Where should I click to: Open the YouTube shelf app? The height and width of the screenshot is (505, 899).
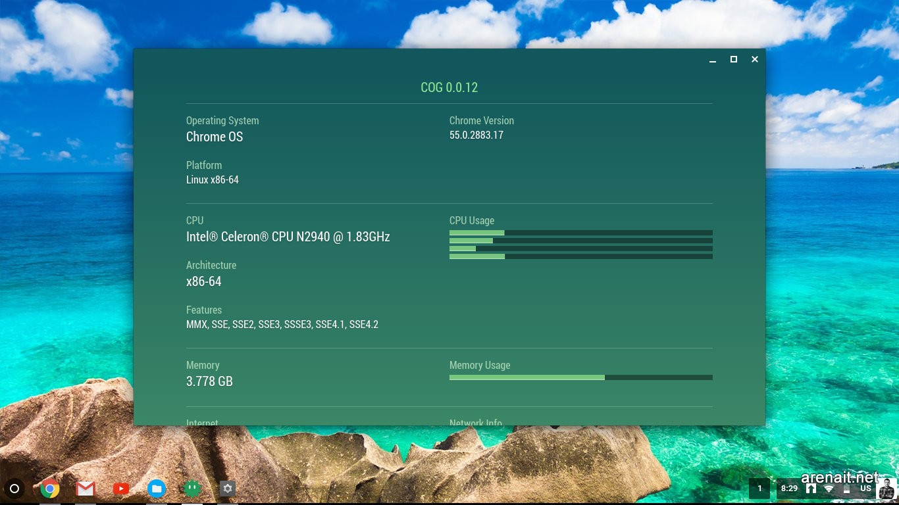click(121, 489)
